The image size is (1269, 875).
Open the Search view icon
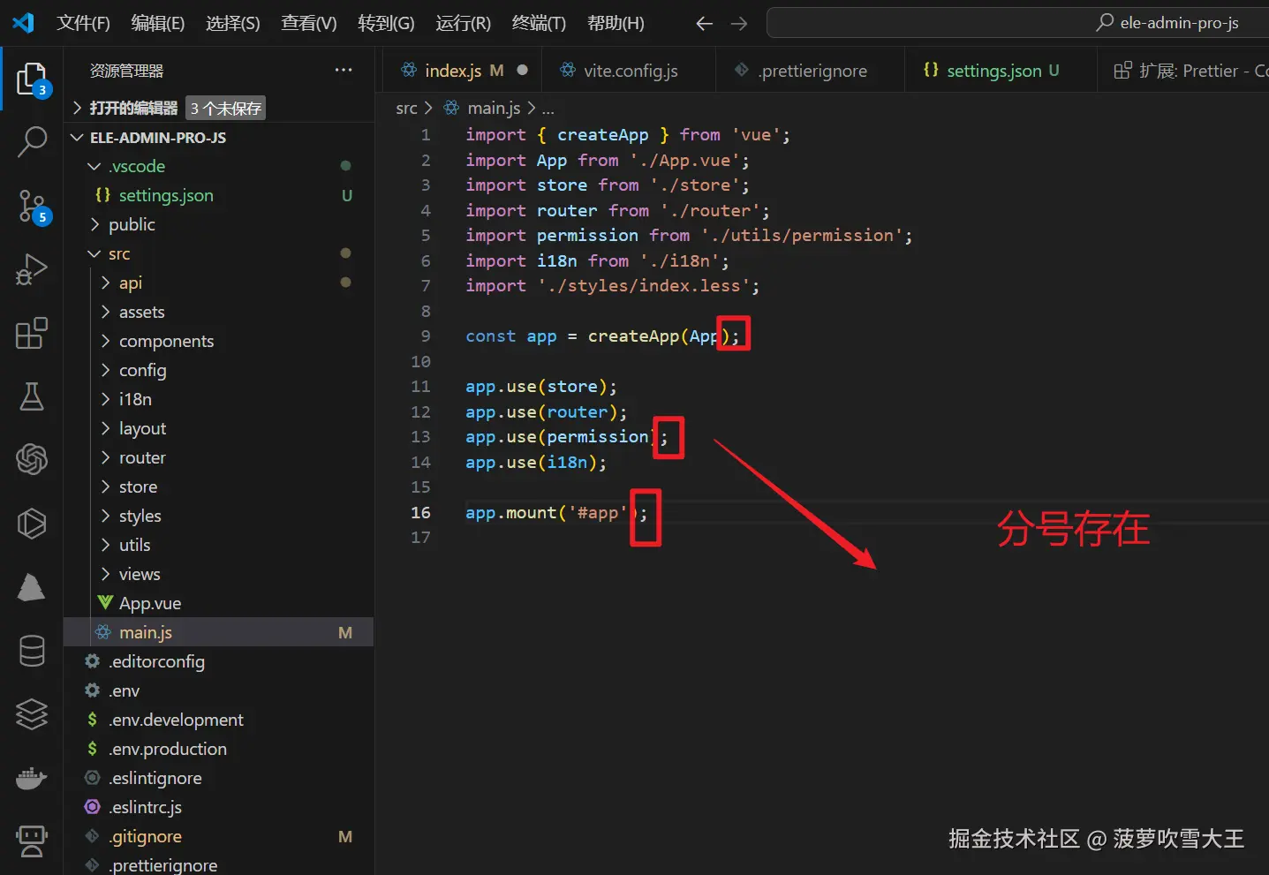click(32, 141)
